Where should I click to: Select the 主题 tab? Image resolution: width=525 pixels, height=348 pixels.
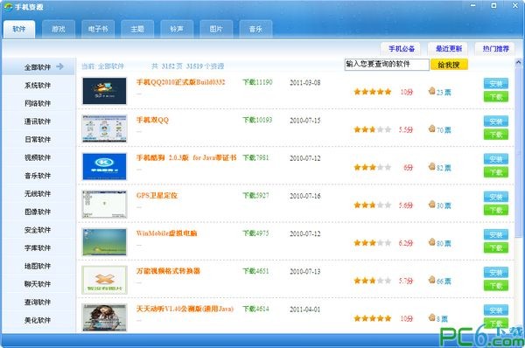(x=137, y=29)
